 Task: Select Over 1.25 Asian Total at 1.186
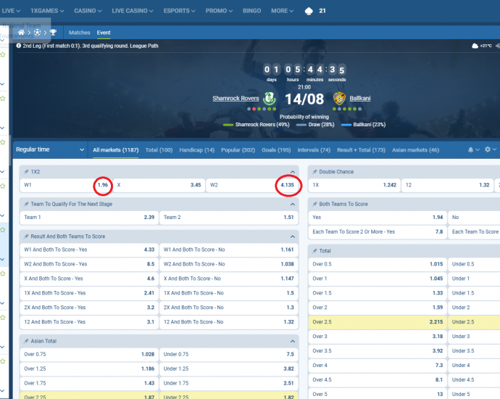(x=89, y=369)
